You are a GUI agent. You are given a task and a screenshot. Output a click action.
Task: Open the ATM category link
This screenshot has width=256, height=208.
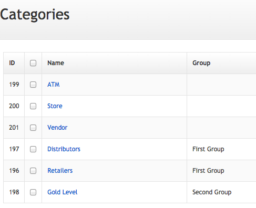[x=54, y=85]
